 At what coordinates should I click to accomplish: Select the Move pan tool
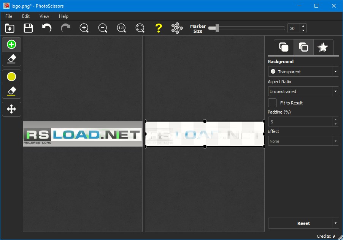[x=11, y=109]
